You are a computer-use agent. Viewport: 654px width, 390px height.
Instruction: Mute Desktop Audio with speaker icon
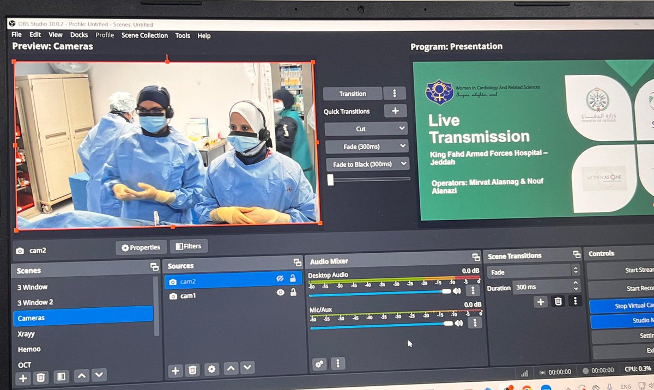tap(457, 291)
